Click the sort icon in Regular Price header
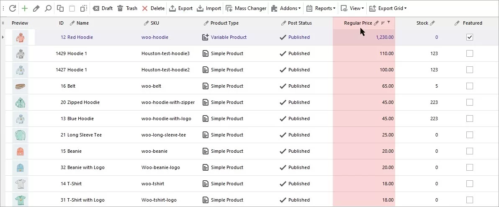This screenshot has width=499, height=207. point(383,23)
